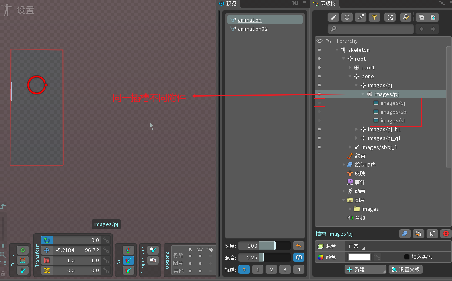Select the Translate tool in Transform
The height and width of the screenshot is (281, 452).
pos(47,250)
